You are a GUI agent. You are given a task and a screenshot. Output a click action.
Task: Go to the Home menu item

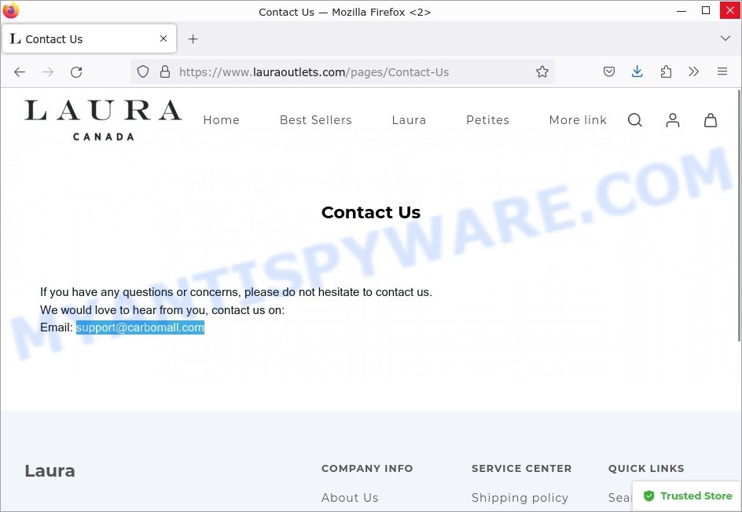tap(222, 120)
